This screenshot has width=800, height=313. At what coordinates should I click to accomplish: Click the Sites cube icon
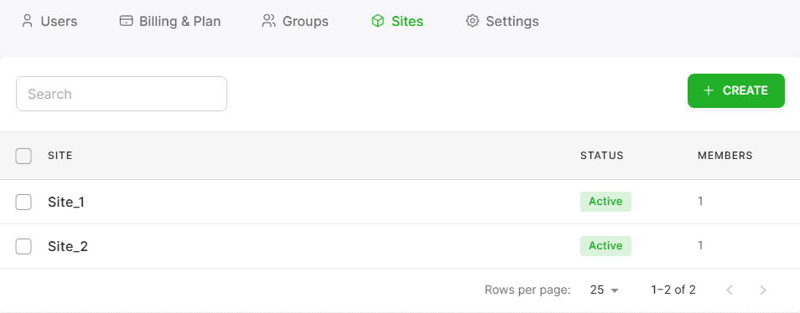377,21
